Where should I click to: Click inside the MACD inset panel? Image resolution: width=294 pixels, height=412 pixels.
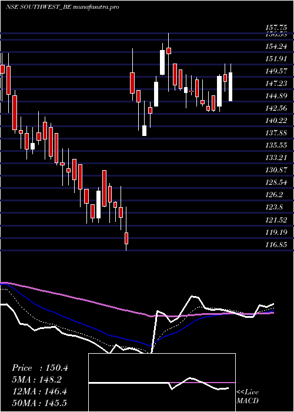pos(162,383)
